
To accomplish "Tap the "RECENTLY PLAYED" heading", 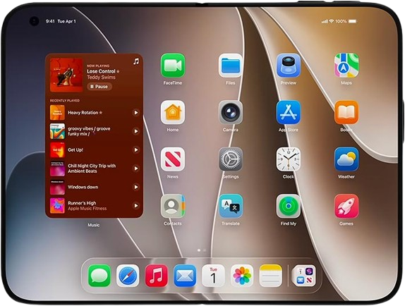I will coord(65,101).
